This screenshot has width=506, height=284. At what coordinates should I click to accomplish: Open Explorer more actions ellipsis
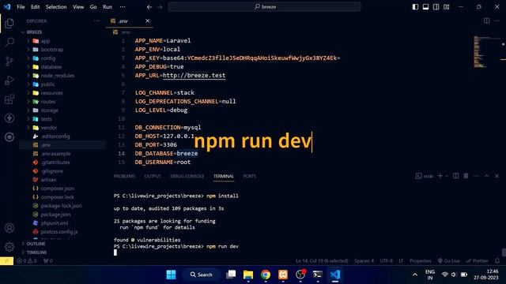[96, 21]
